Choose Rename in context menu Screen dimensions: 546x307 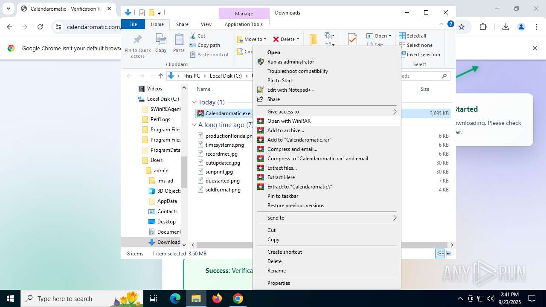coord(327,271)
